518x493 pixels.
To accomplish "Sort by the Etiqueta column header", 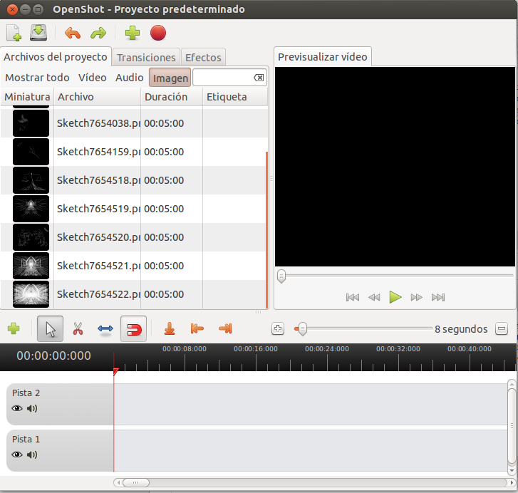I will point(235,97).
